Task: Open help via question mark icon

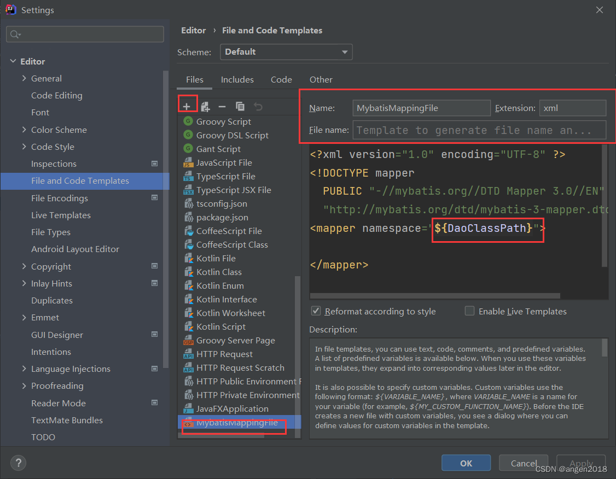Action: [18, 463]
